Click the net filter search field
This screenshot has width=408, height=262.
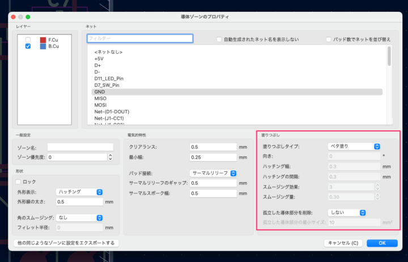point(139,39)
